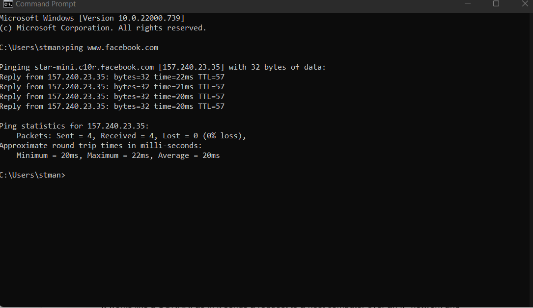This screenshot has width=533, height=308.
Task: Click the reply line showing time=21ms
Action: [x=112, y=87]
